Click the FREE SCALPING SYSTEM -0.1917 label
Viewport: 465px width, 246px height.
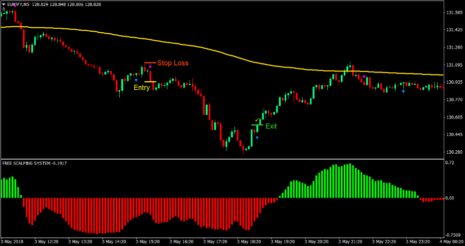pyautogui.click(x=34, y=163)
